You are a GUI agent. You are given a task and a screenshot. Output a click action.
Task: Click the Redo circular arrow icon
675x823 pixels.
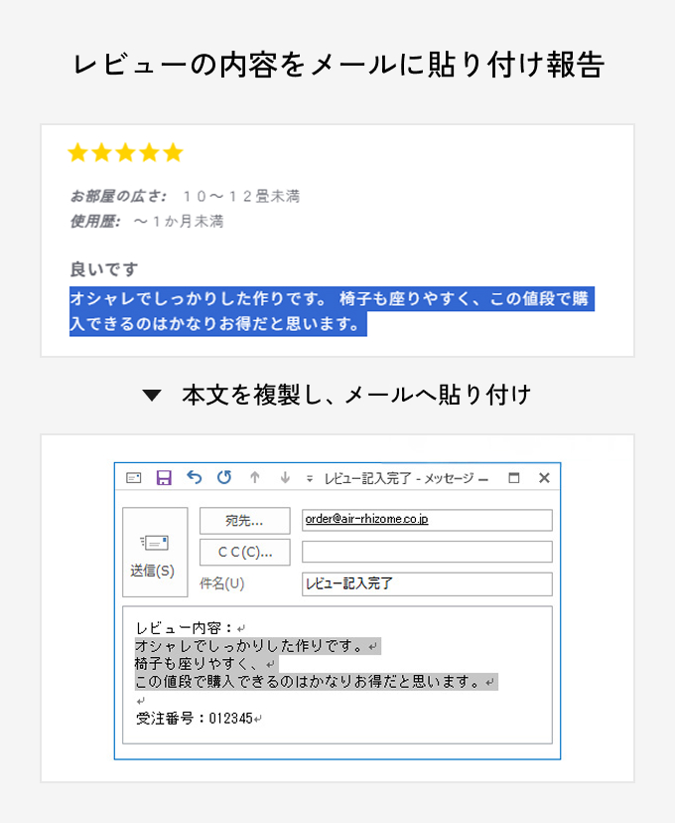coord(224,478)
